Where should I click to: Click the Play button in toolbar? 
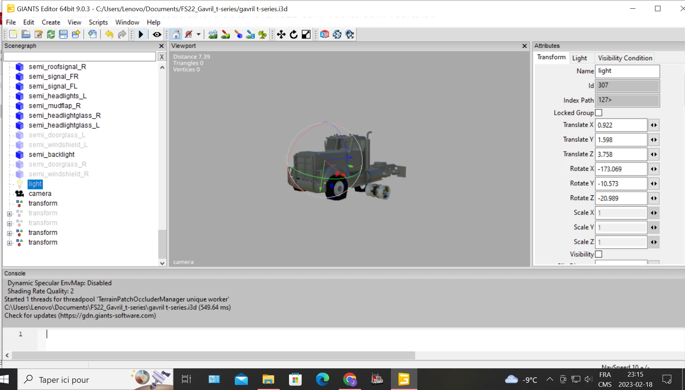[141, 34]
